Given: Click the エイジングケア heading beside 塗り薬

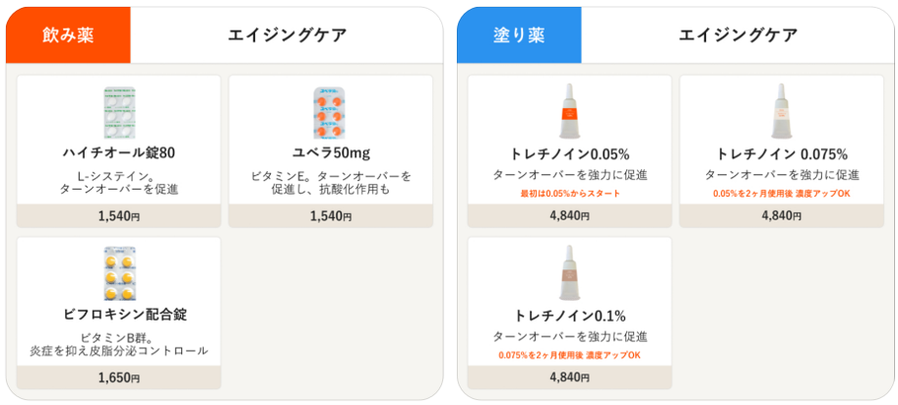Looking at the screenshot, I should [x=738, y=35].
